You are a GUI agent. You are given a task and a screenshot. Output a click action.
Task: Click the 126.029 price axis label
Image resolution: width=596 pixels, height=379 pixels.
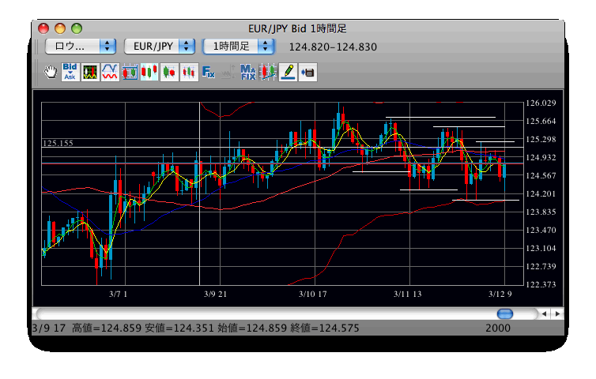[541, 103]
